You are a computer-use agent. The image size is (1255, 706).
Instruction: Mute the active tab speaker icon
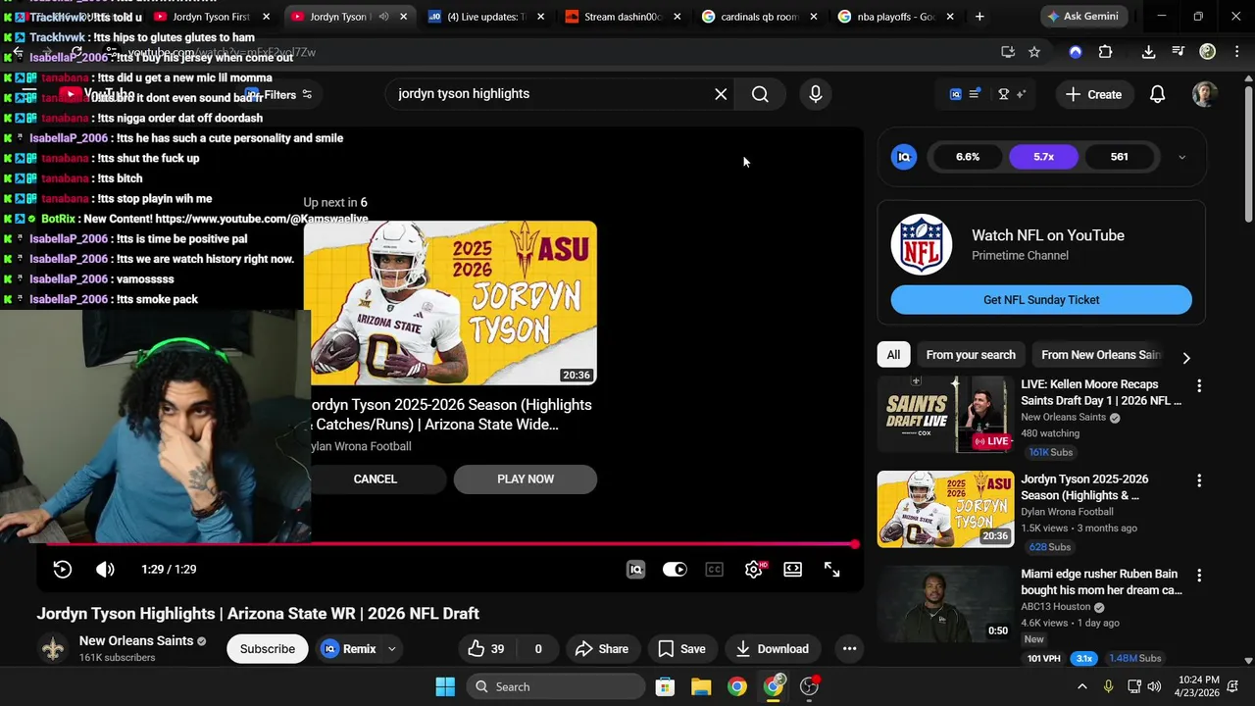[383, 17]
